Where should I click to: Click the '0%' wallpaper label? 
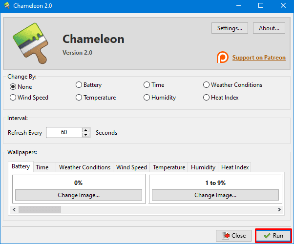(78, 183)
